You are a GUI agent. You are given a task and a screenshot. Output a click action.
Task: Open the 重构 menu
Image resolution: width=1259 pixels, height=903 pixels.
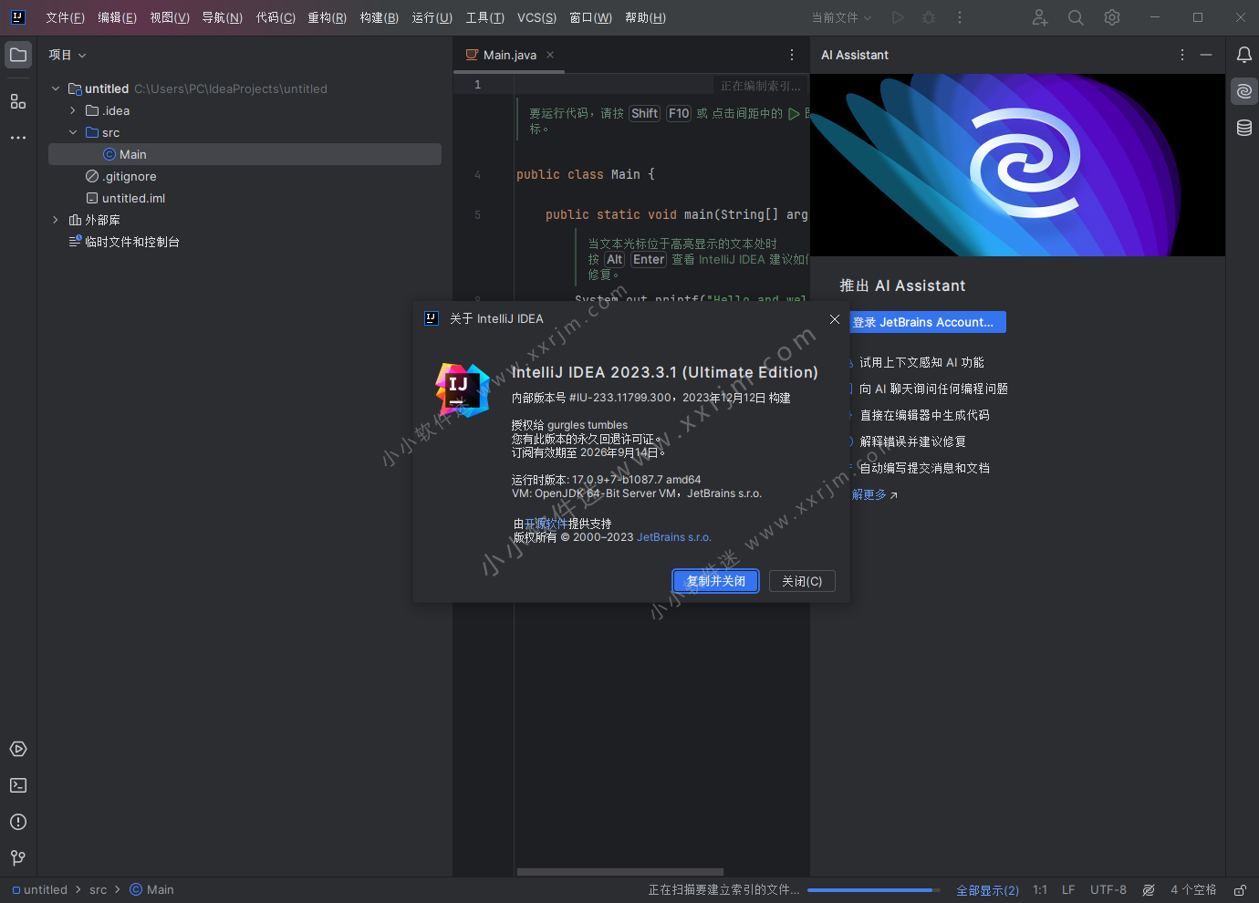[x=328, y=17]
